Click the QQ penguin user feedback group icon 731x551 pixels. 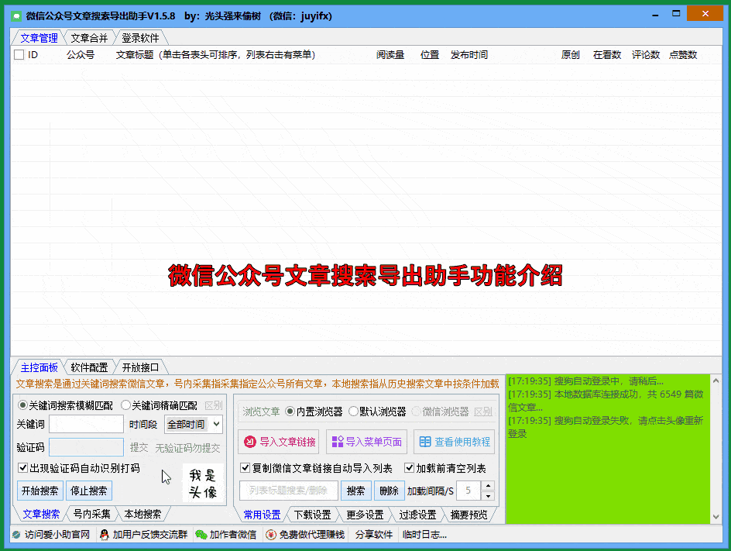point(104,535)
